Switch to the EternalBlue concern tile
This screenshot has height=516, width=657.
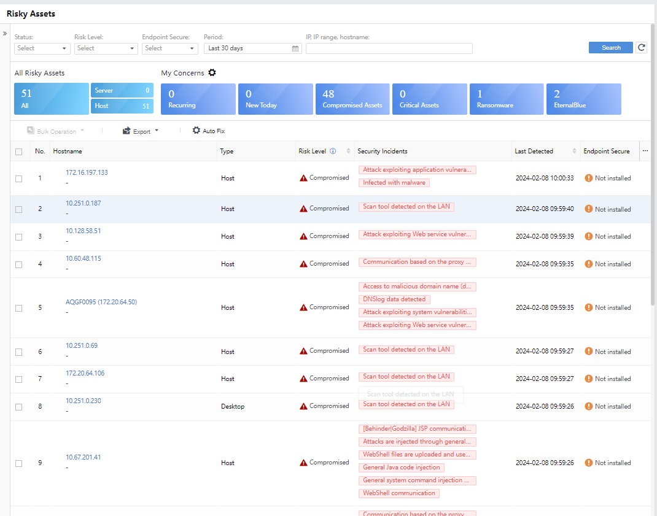[x=583, y=99]
